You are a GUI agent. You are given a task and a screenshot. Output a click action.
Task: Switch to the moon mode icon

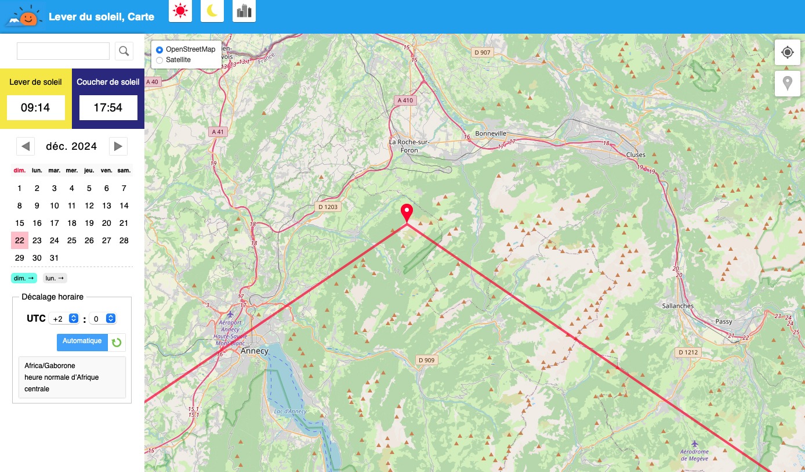[212, 10]
